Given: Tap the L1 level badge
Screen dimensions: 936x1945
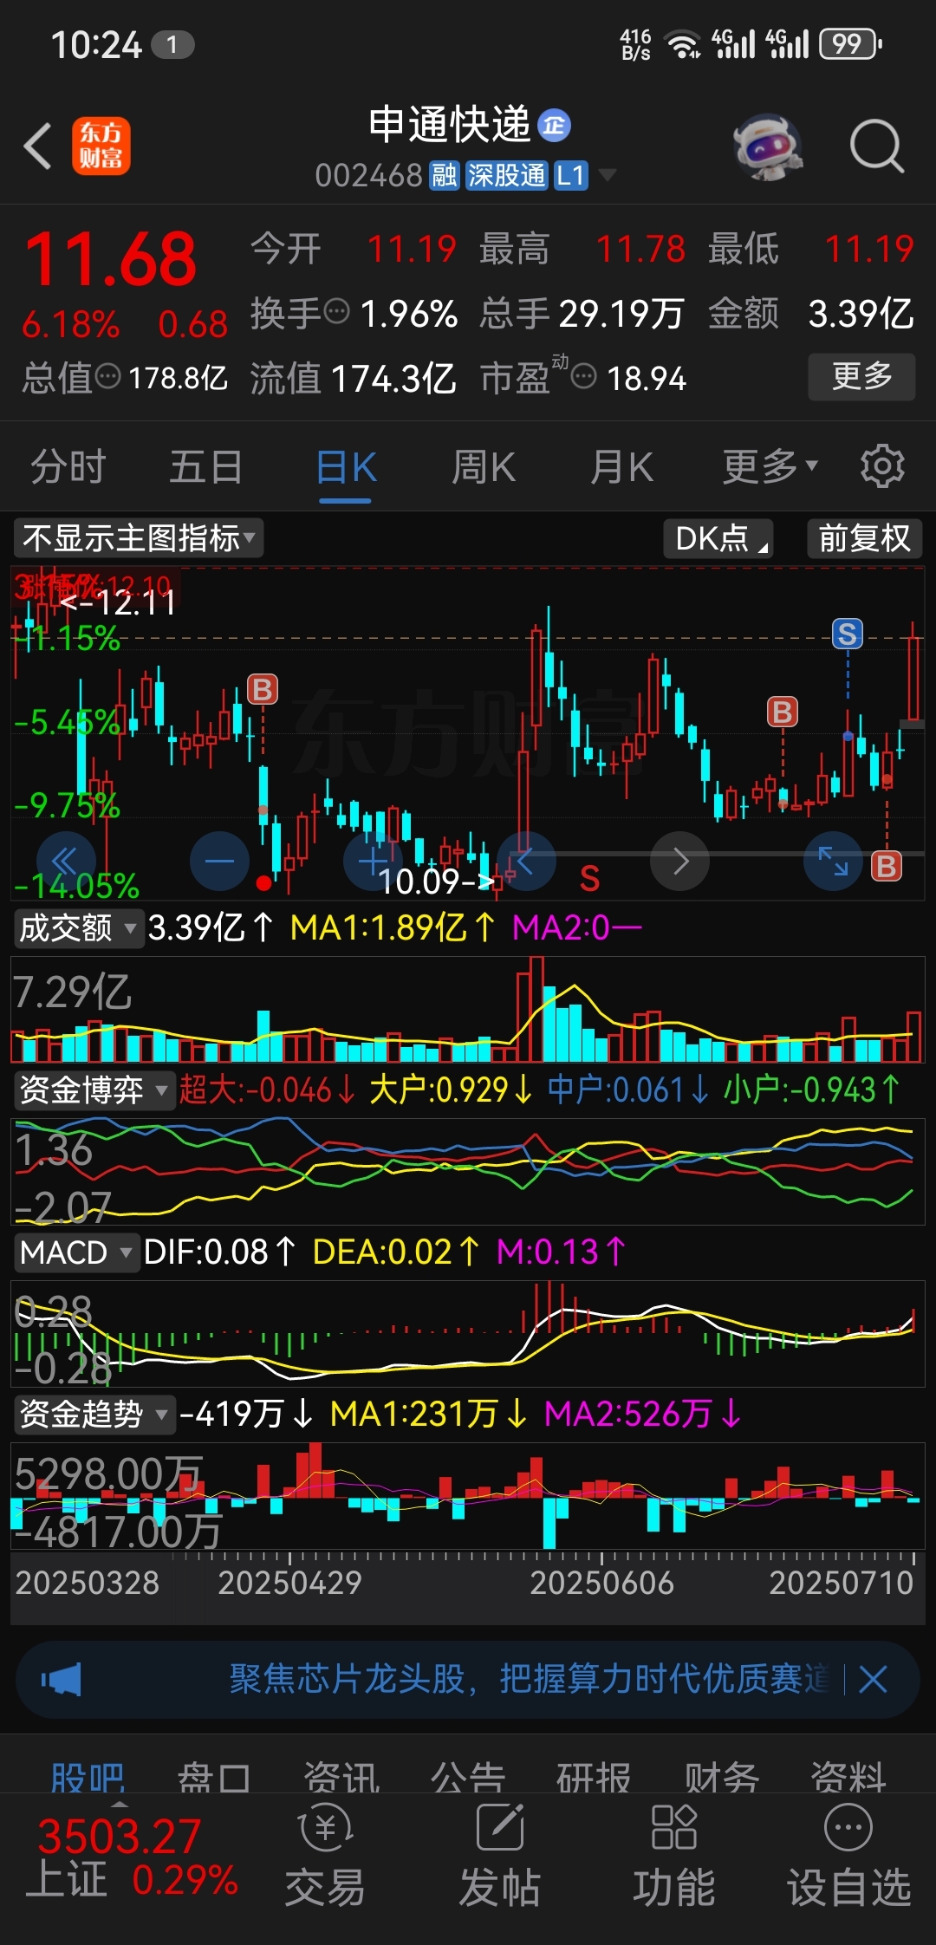Looking at the screenshot, I should coord(570,176).
